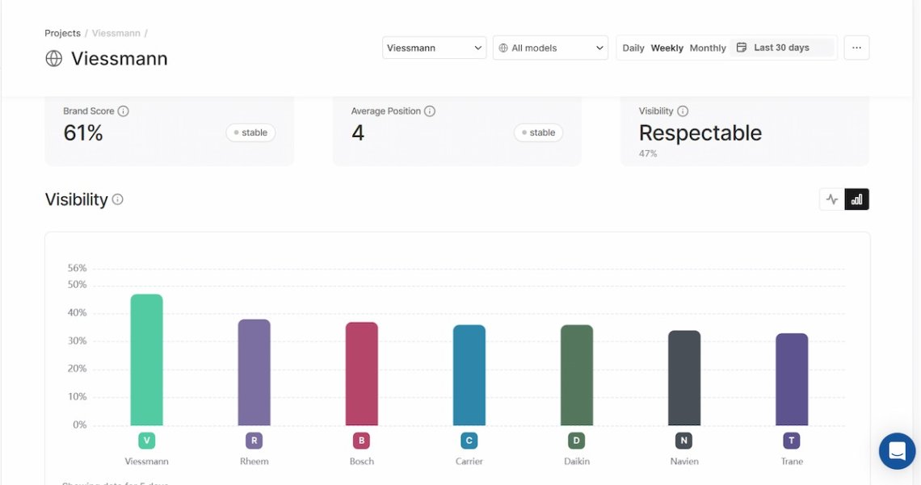Select the Weekly interval
The width and height of the screenshot is (921, 485).
(x=667, y=48)
